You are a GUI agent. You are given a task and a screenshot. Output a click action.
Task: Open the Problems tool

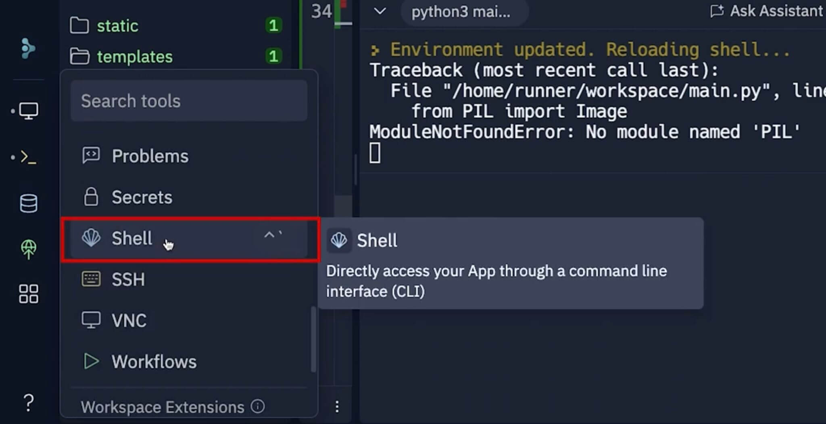[189, 156]
